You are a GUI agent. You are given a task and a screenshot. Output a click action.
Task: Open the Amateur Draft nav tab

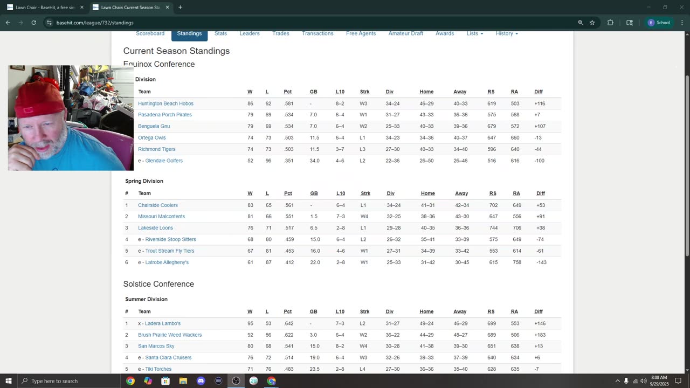pos(405,33)
